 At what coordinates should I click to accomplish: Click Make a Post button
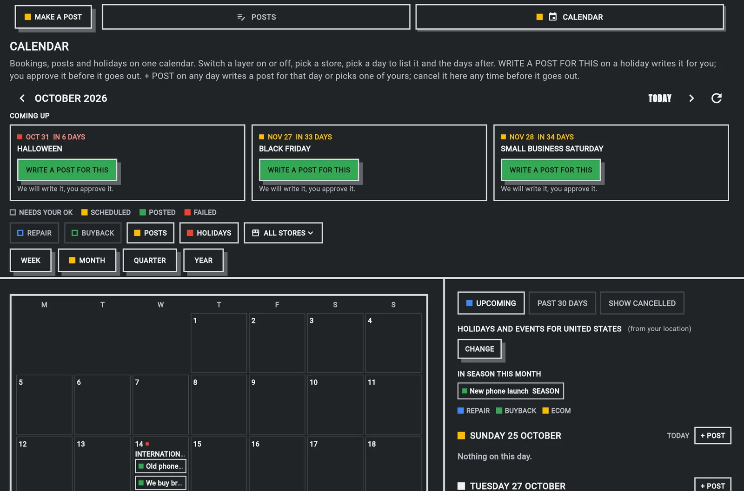pos(53,17)
